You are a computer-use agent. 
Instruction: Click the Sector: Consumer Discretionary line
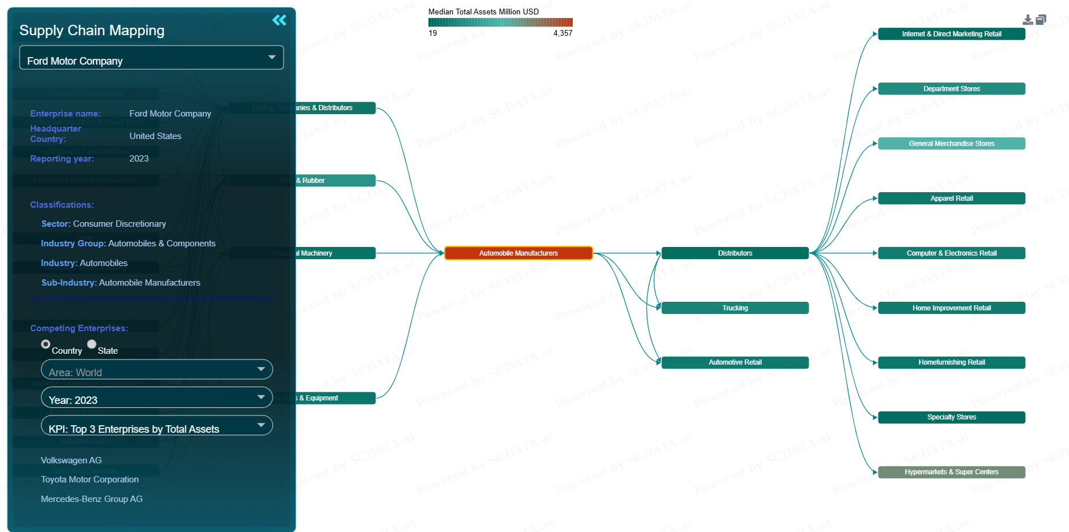click(104, 224)
